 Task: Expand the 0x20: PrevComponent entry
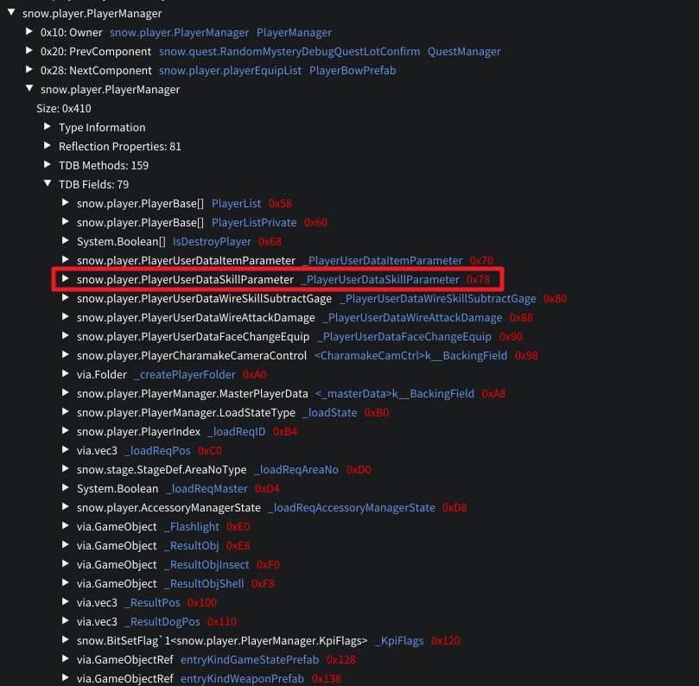tap(29, 52)
